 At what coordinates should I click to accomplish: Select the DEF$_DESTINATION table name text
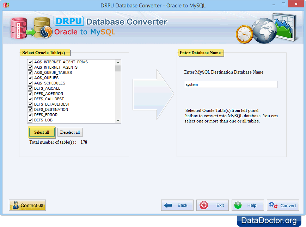[51, 109]
